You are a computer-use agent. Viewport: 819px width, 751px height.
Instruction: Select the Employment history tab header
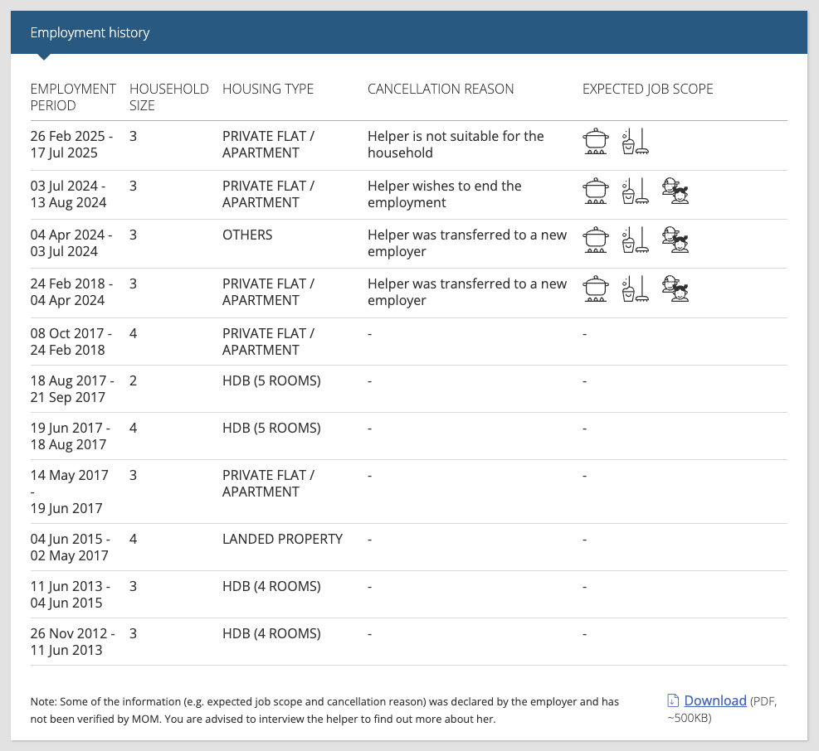(x=90, y=32)
